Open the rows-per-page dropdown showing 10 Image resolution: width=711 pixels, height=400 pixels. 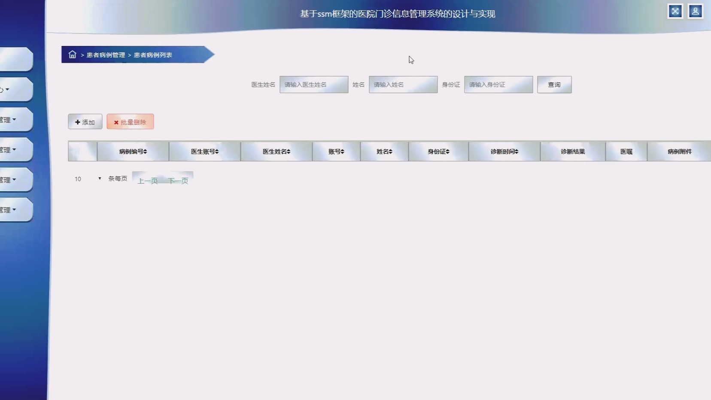88,179
